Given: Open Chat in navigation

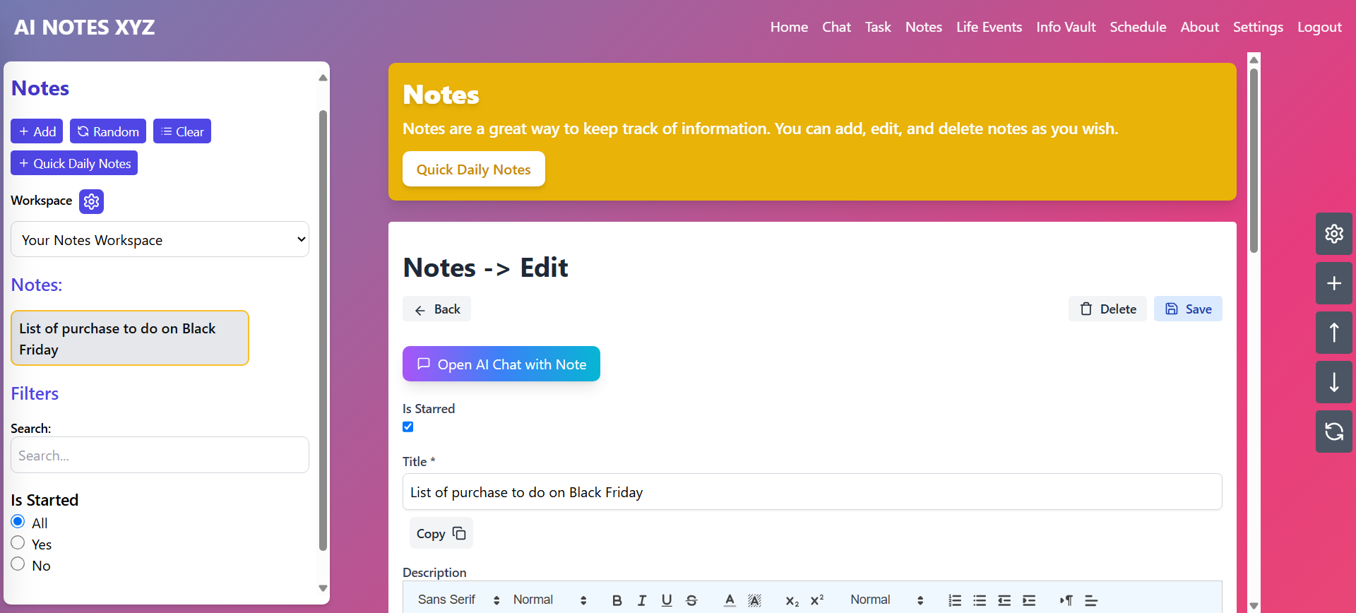Looking at the screenshot, I should [836, 27].
